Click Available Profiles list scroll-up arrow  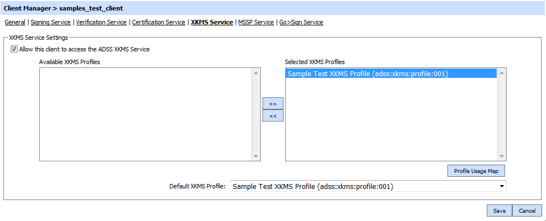(x=256, y=72)
